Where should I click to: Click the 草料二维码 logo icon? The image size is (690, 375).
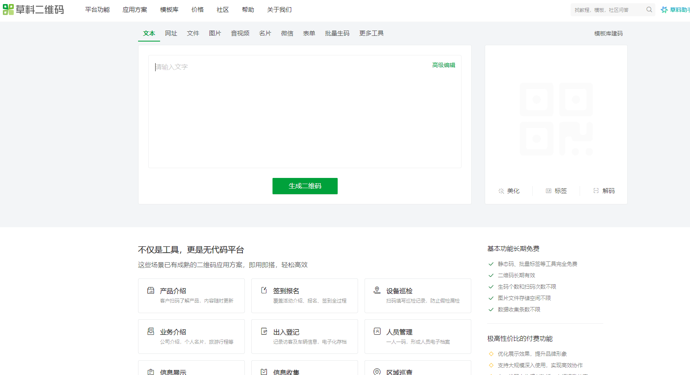click(x=8, y=9)
